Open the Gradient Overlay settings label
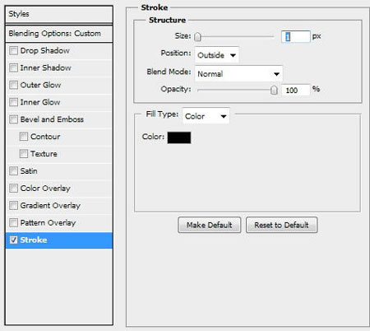The width and height of the screenshot is (370, 331). (50, 206)
